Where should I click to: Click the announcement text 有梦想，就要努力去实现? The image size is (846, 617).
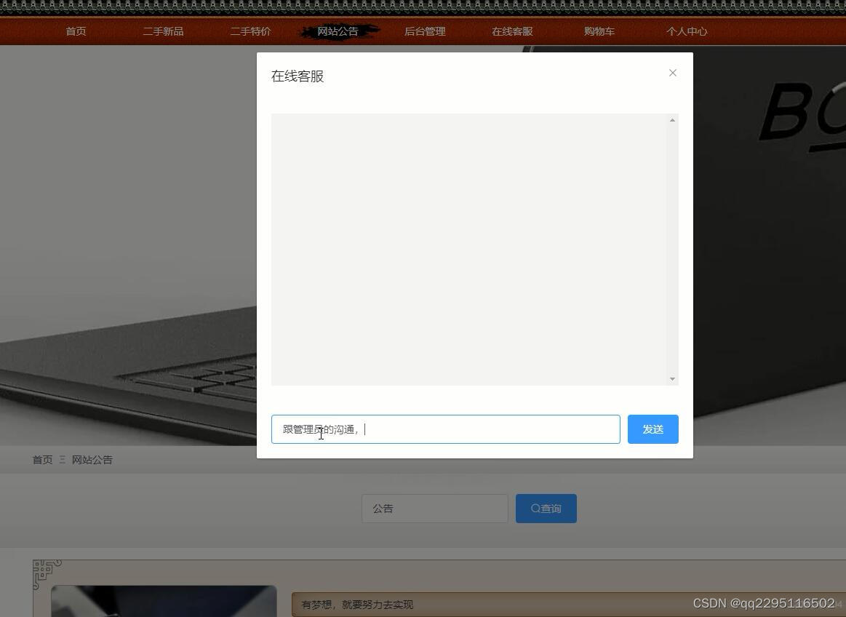coord(356,605)
